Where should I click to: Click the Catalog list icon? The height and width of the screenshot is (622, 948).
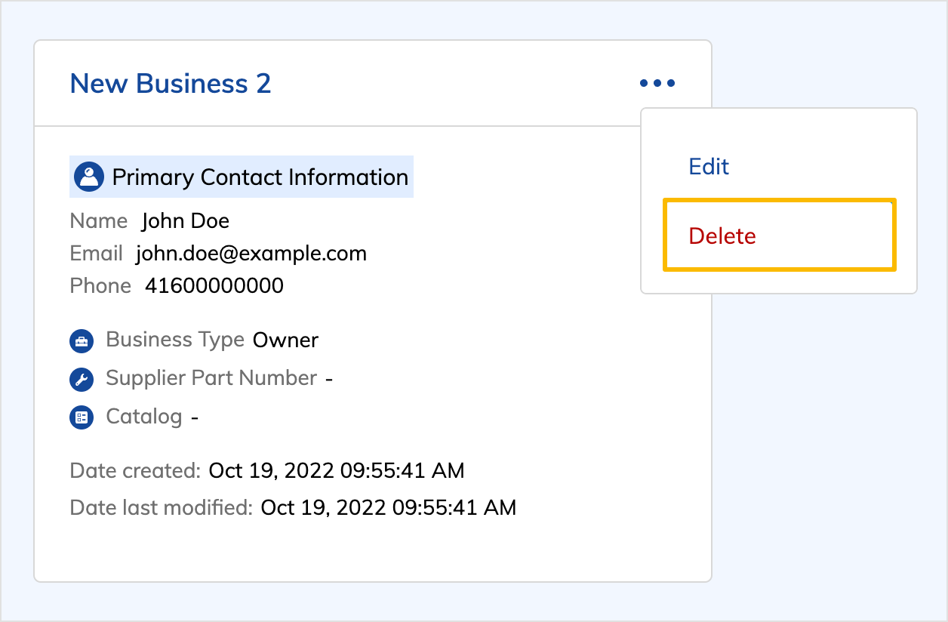click(82, 417)
